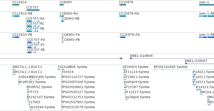The image size is (214, 111).
Task: Select the DME1-010M06 feature label
Action: point(141,56)
